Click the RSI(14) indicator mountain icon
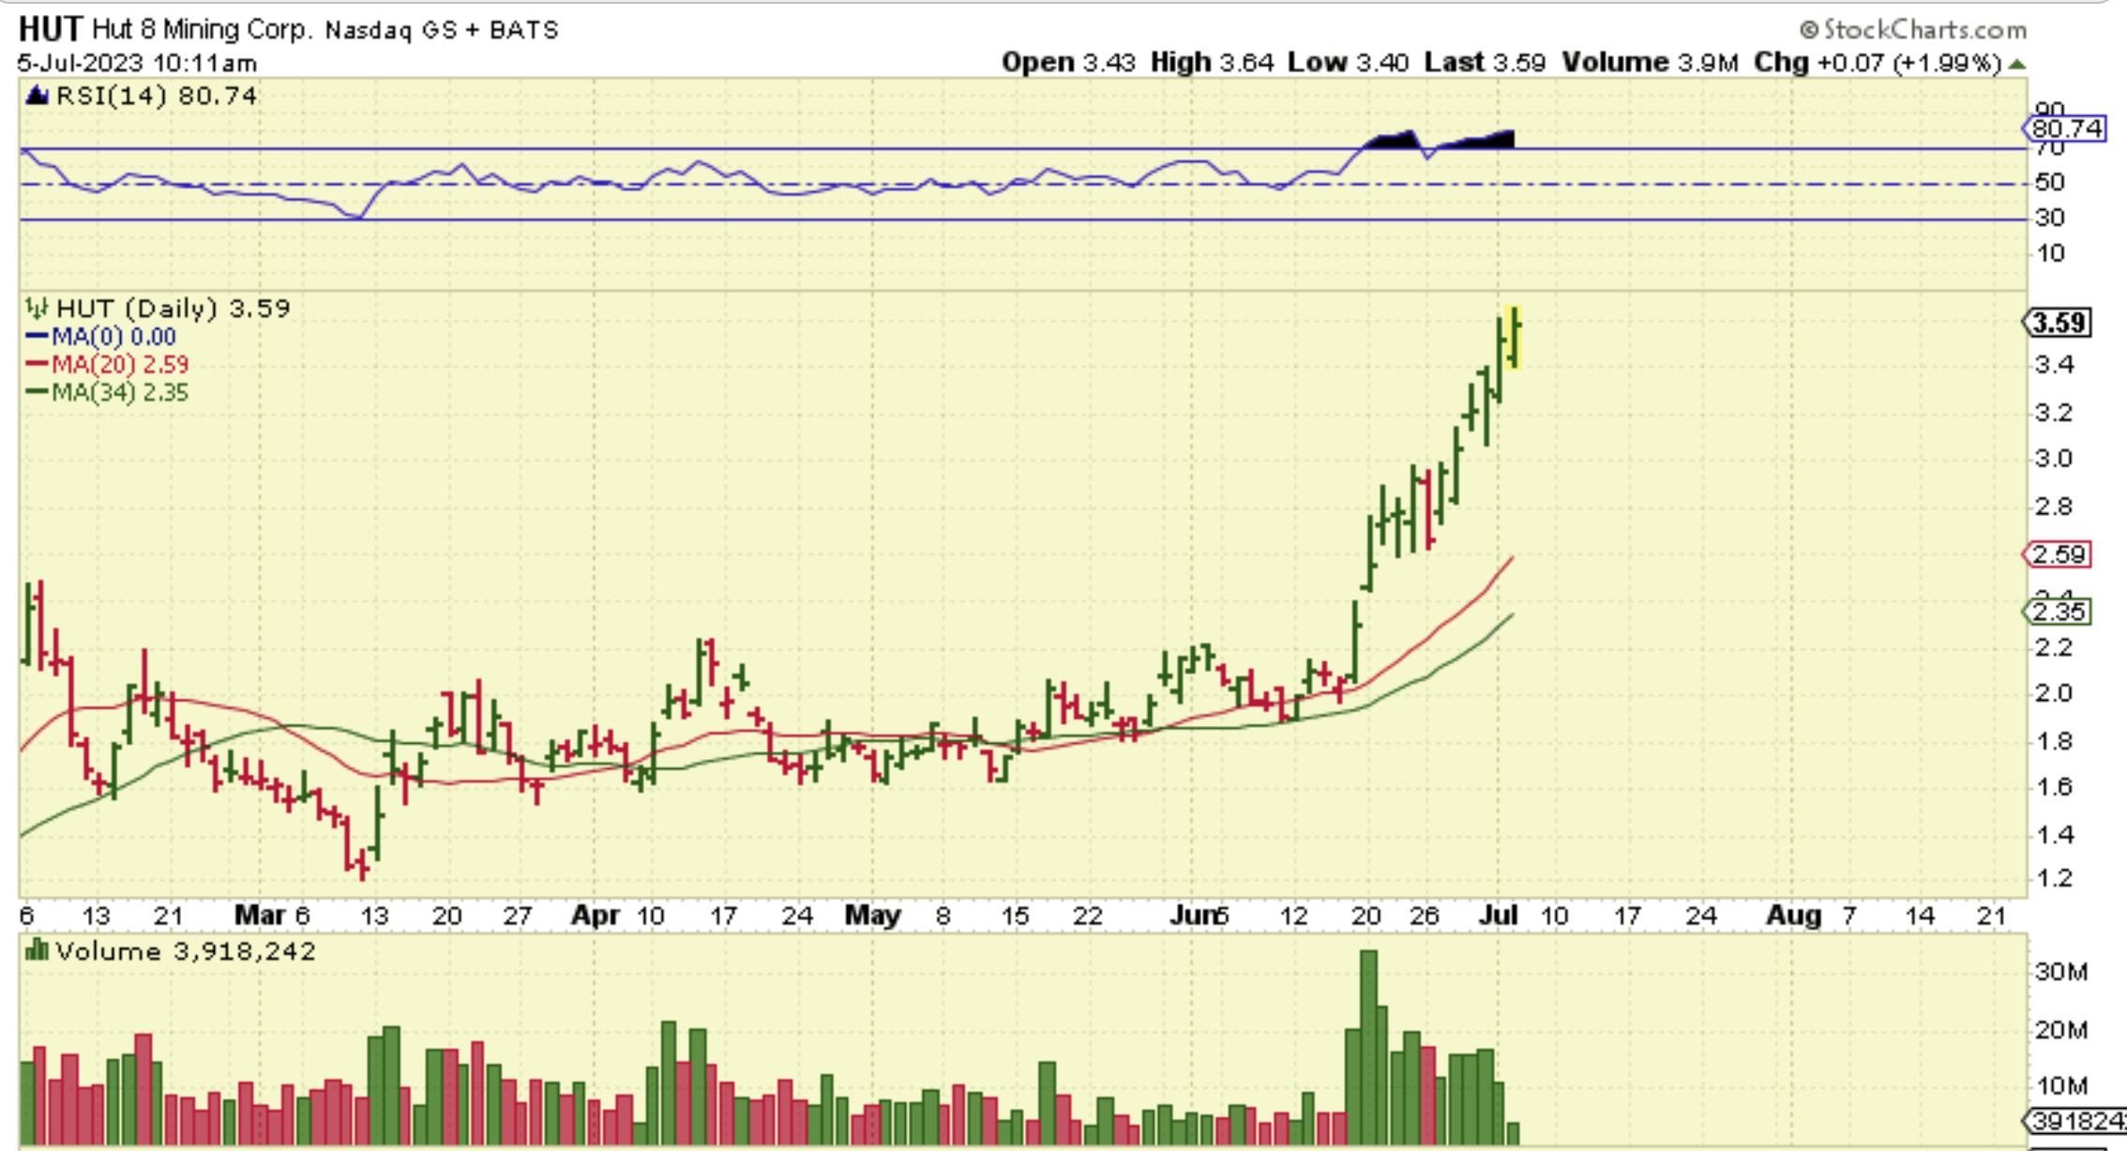 click(x=37, y=95)
